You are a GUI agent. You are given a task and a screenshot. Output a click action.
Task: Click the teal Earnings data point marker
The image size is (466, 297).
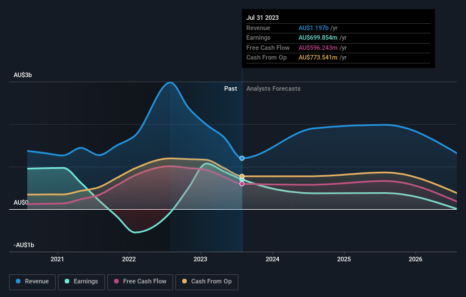tap(242, 180)
